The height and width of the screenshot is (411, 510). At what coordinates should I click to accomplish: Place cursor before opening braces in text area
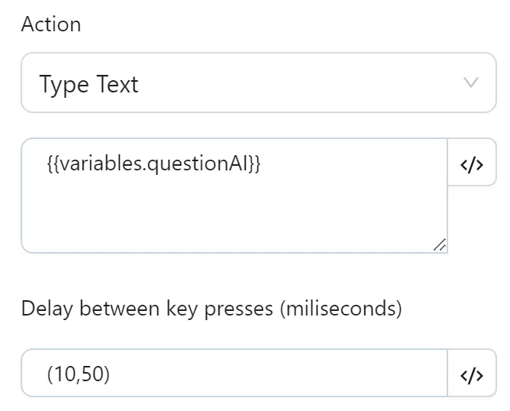point(47,163)
